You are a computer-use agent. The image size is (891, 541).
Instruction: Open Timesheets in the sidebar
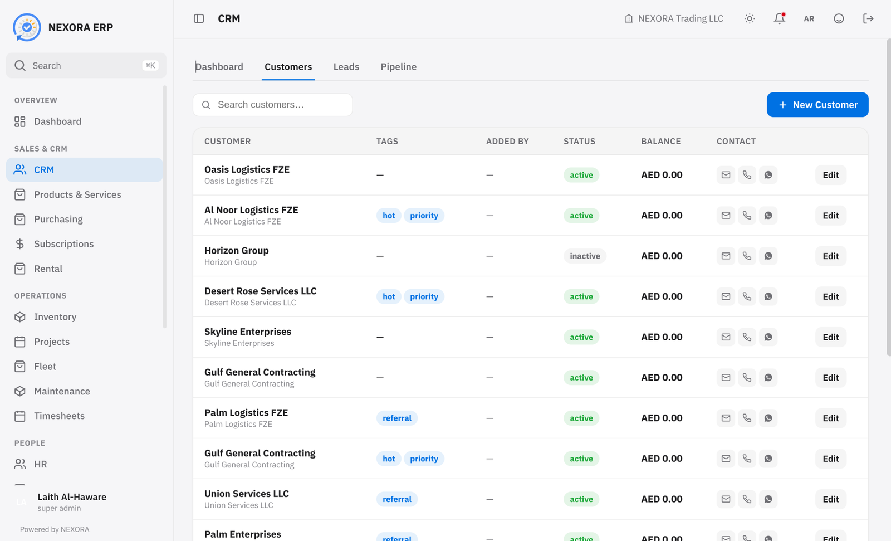coord(85,416)
